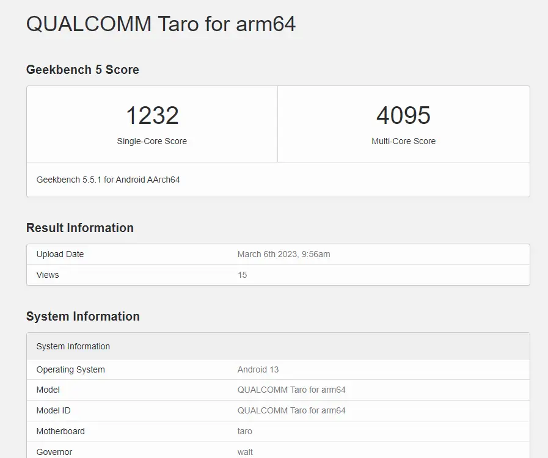Screen dimensions: 548x458
Task: Select the Result Information heading
Action: [x=79, y=228]
